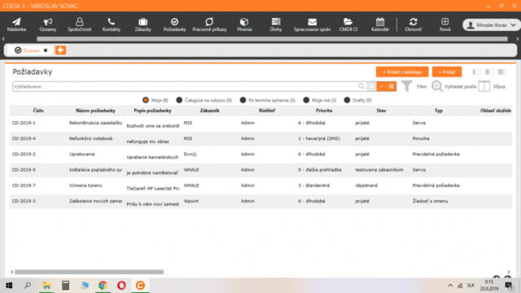Open File Explorer from the taskbar

coord(46,286)
